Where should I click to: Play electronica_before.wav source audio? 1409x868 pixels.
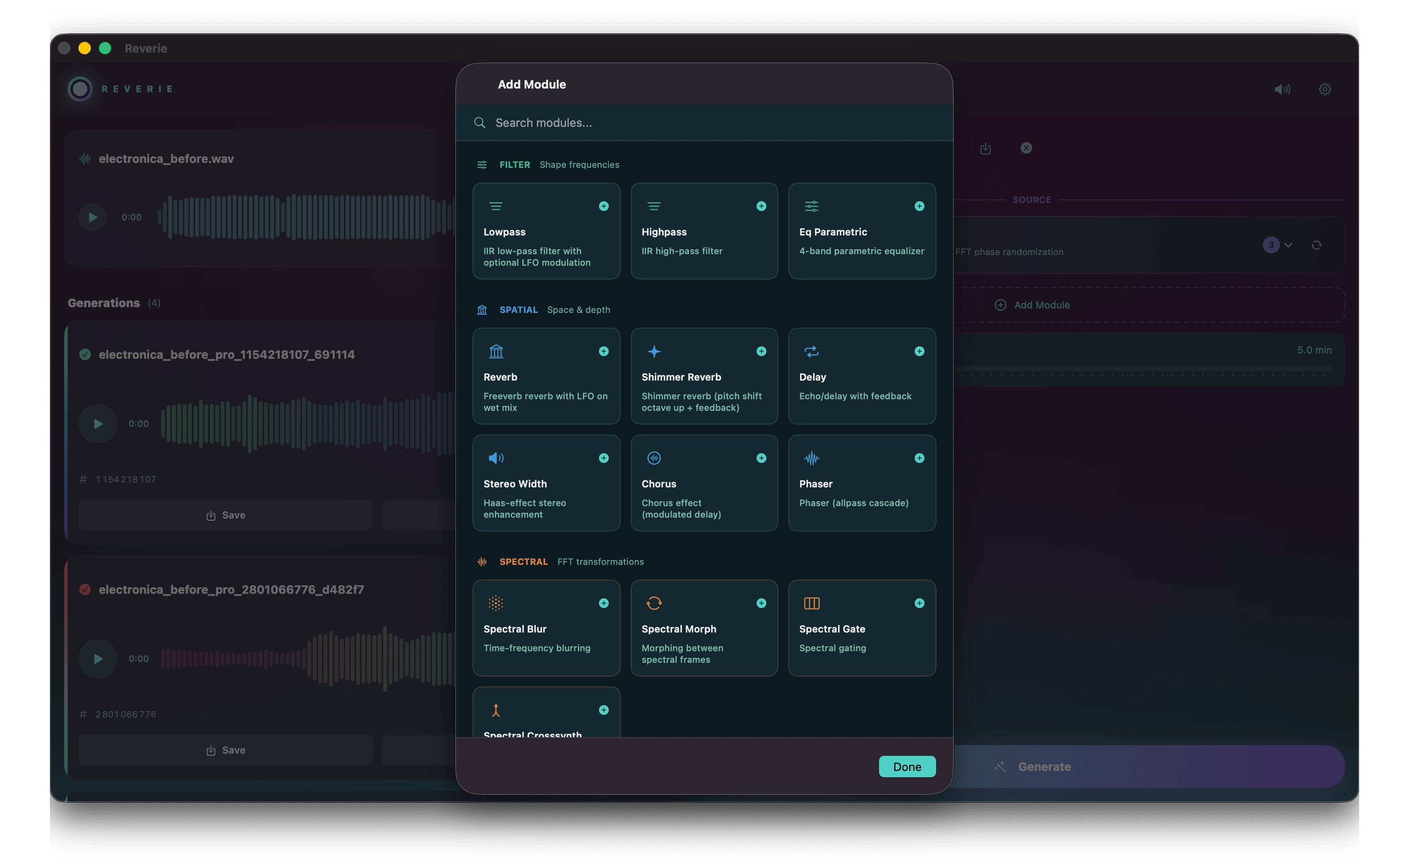coord(93,217)
